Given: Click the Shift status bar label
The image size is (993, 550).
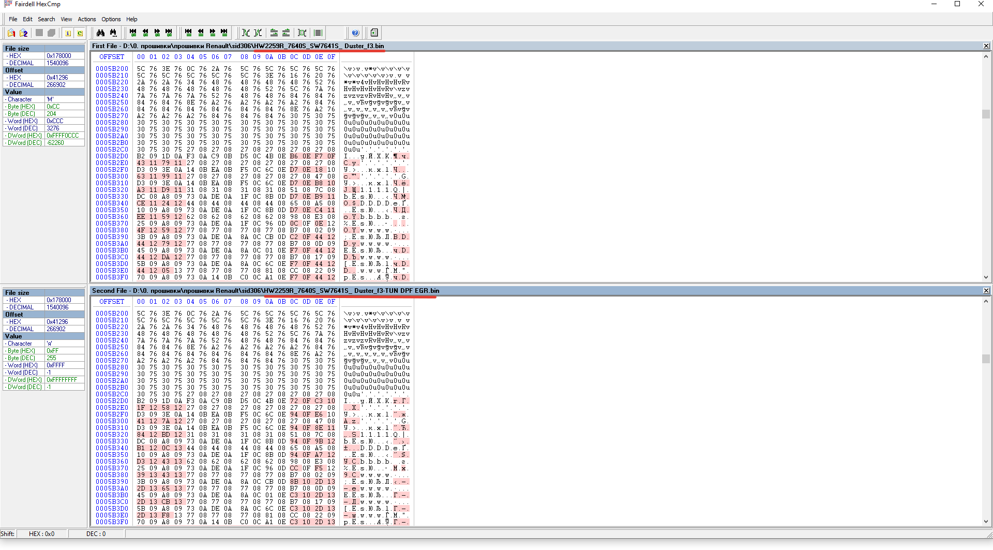Looking at the screenshot, I should pyautogui.click(x=8, y=534).
